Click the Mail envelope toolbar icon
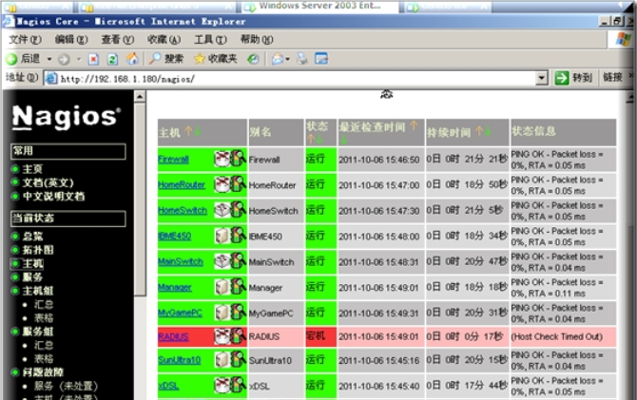The width and height of the screenshot is (637, 400). [277, 59]
